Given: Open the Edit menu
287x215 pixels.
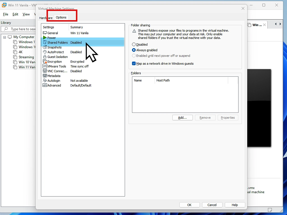Looking at the screenshot, I should coord(15,14).
